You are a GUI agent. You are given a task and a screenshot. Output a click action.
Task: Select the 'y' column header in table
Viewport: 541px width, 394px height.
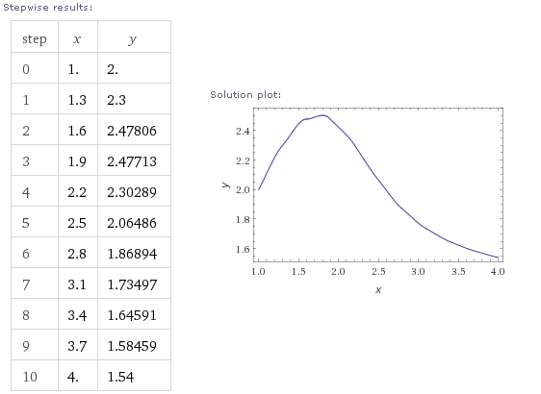coord(134,38)
